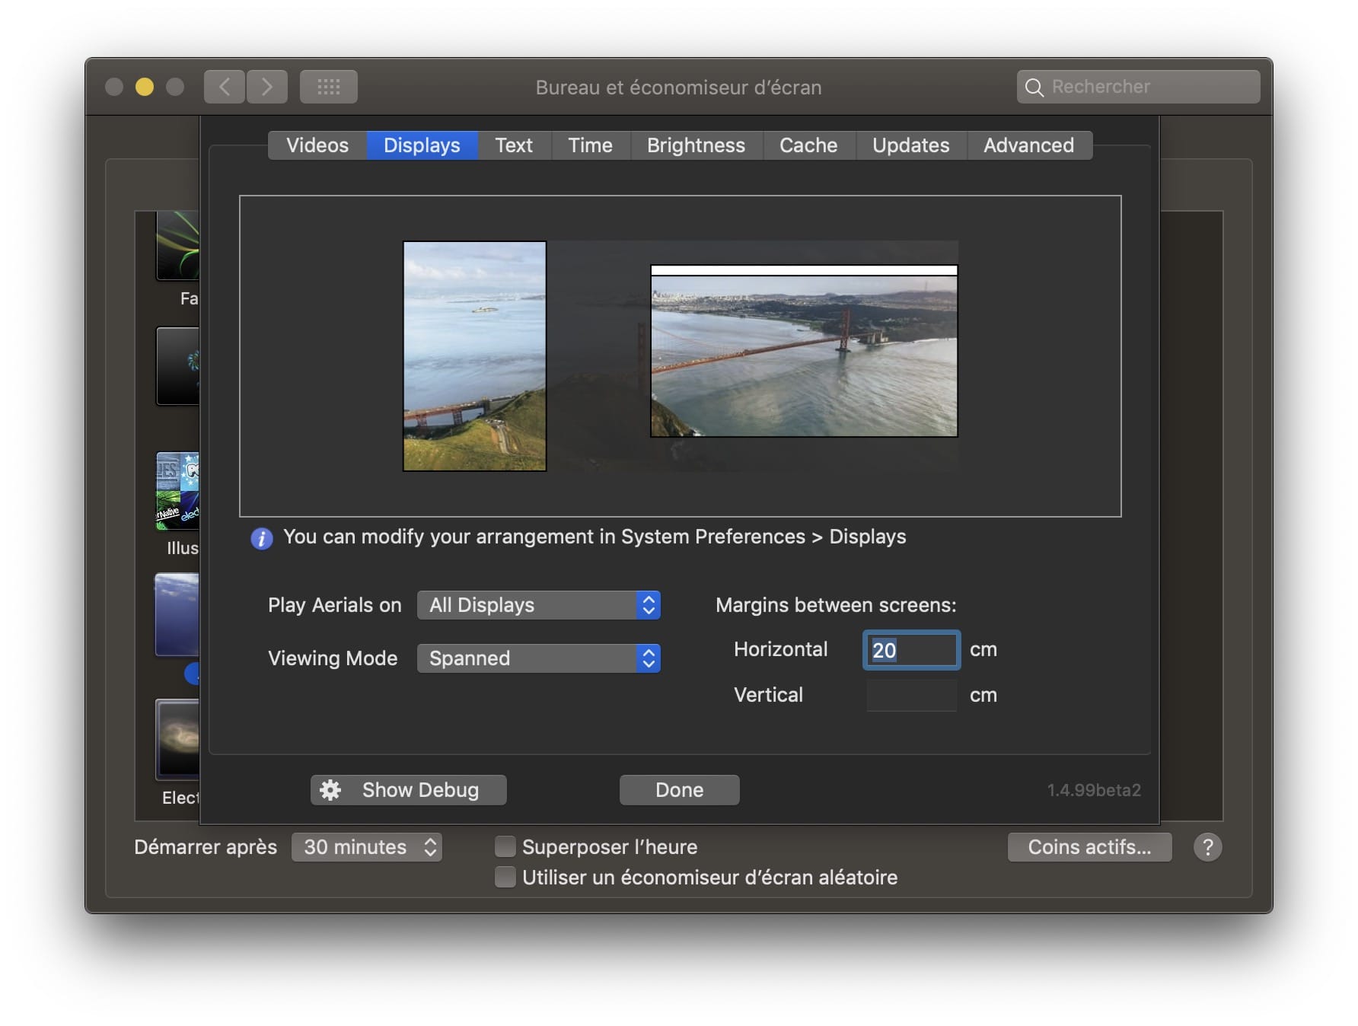Click the Done button

[x=679, y=790]
